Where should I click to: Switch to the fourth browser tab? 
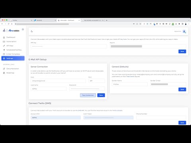pos(92,20)
